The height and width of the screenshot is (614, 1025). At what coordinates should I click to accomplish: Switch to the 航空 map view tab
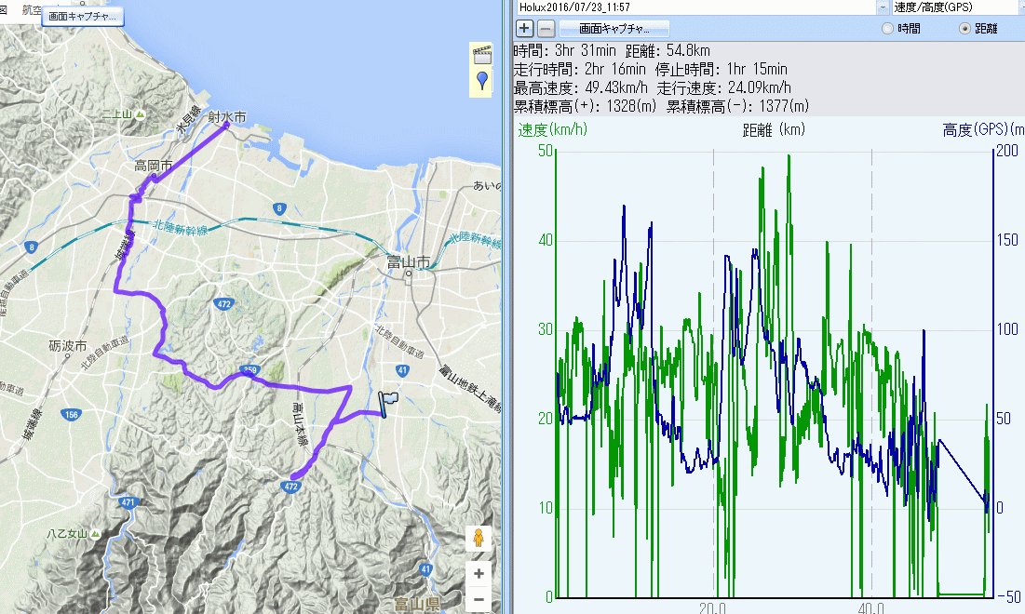31,9
